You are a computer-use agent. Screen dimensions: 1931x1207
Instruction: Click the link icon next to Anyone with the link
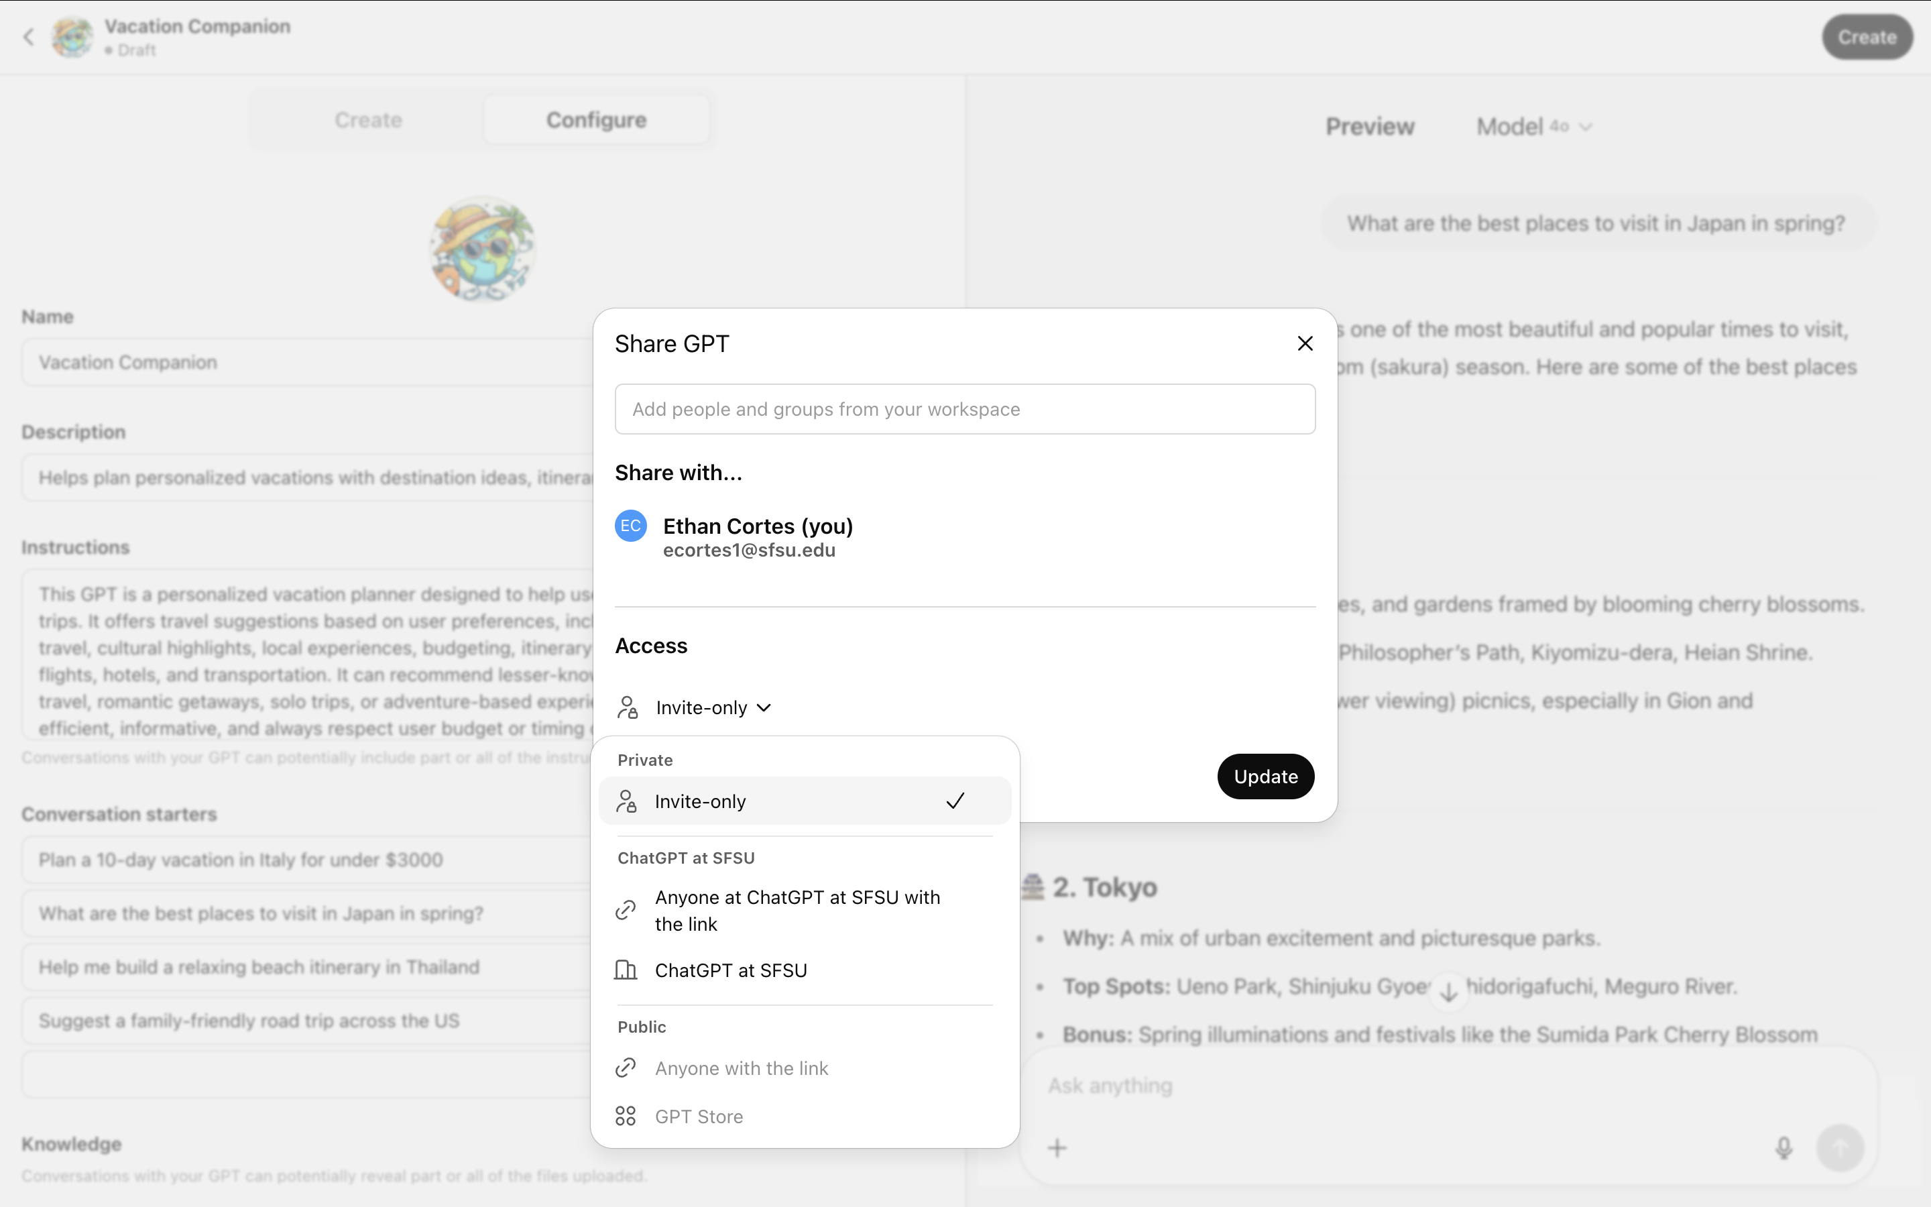click(x=626, y=1068)
